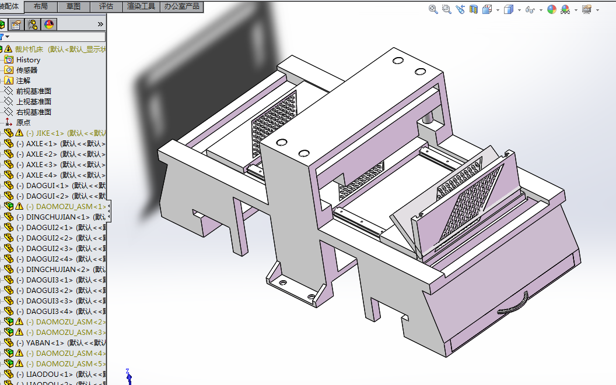Expand hidden tools via double chevron

coord(100,24)
